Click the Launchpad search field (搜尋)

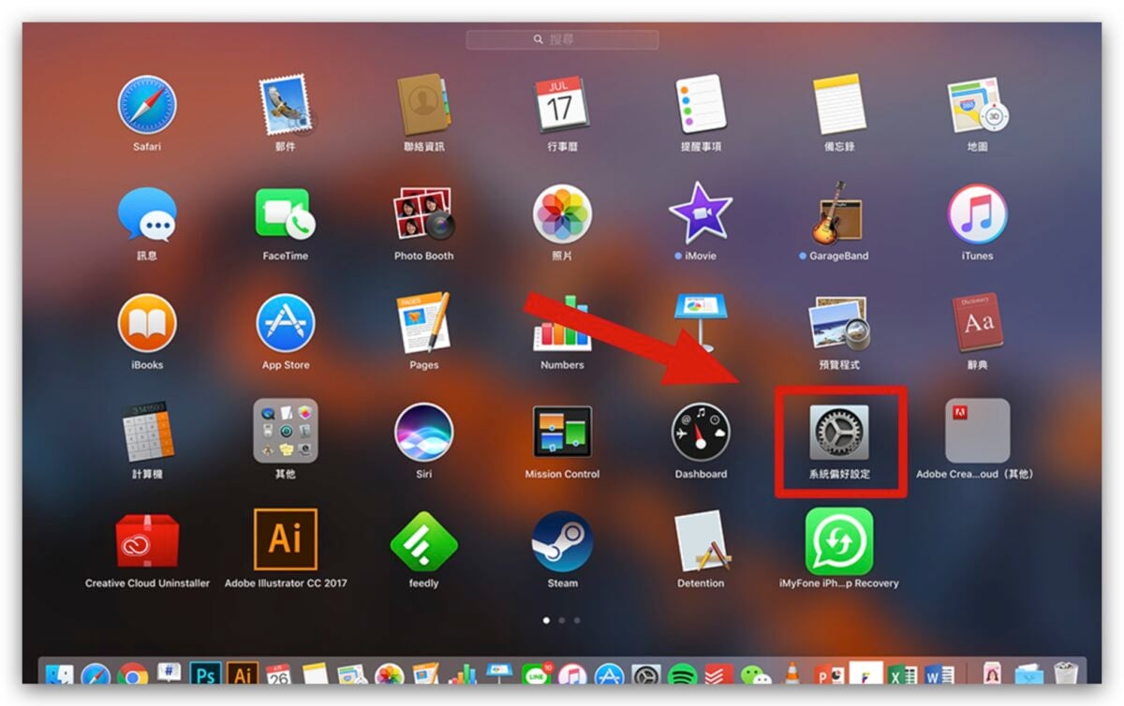pyautogui.click(x=562, y=39)
